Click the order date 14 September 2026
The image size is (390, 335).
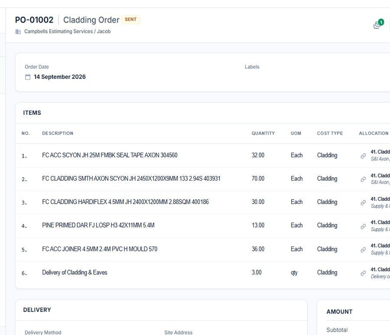(60, 77)
